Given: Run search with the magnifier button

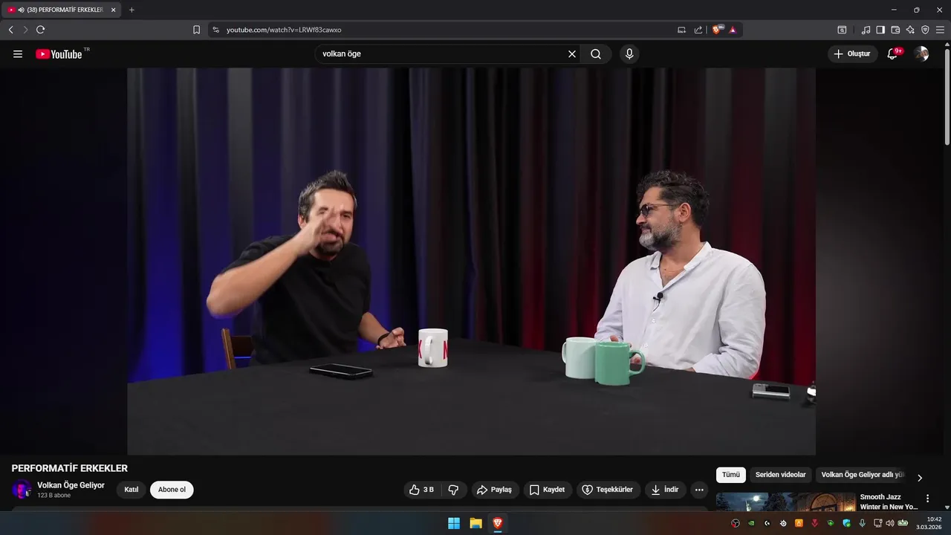Looking at the screenshot, I should [x=596, y=54].
